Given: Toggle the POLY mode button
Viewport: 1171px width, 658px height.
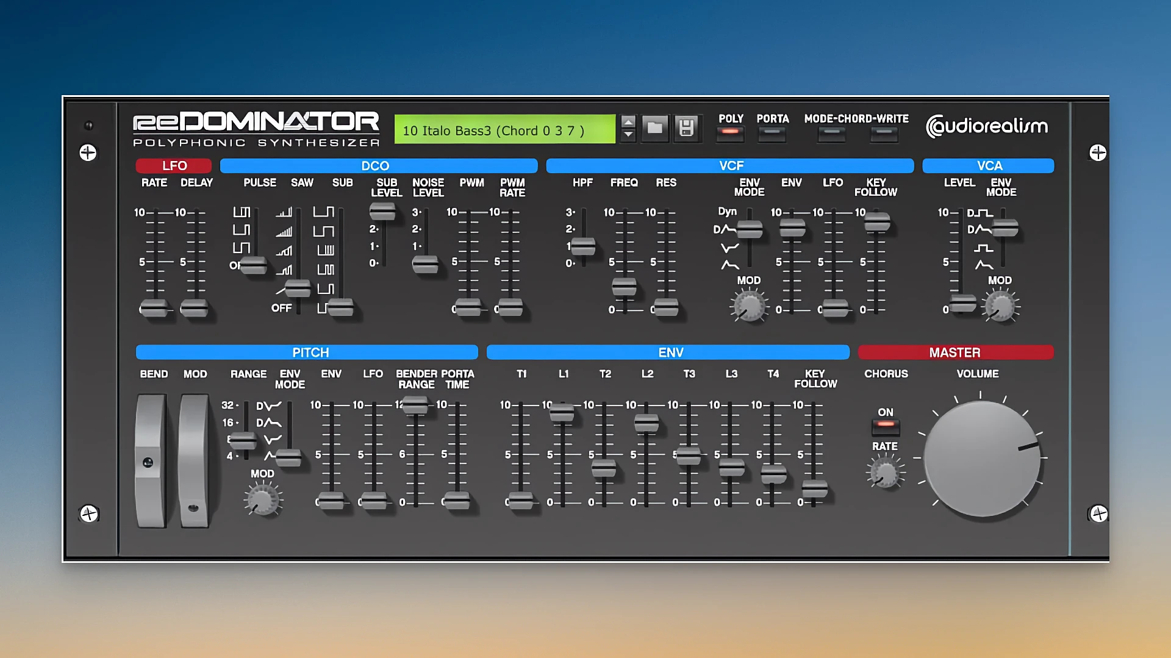Looking at the screenshot, I should click(730, 132).
